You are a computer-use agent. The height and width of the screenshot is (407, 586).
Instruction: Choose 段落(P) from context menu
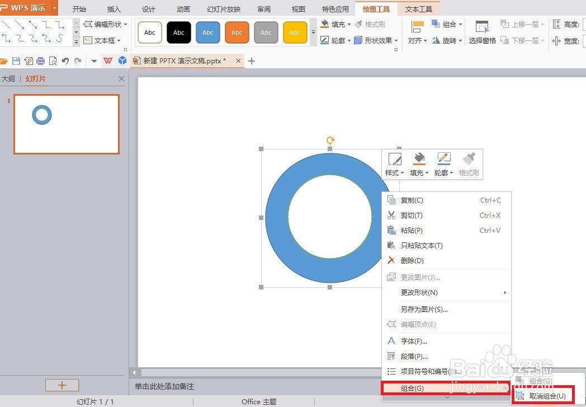pyautogui.click(x=446, y=357)
